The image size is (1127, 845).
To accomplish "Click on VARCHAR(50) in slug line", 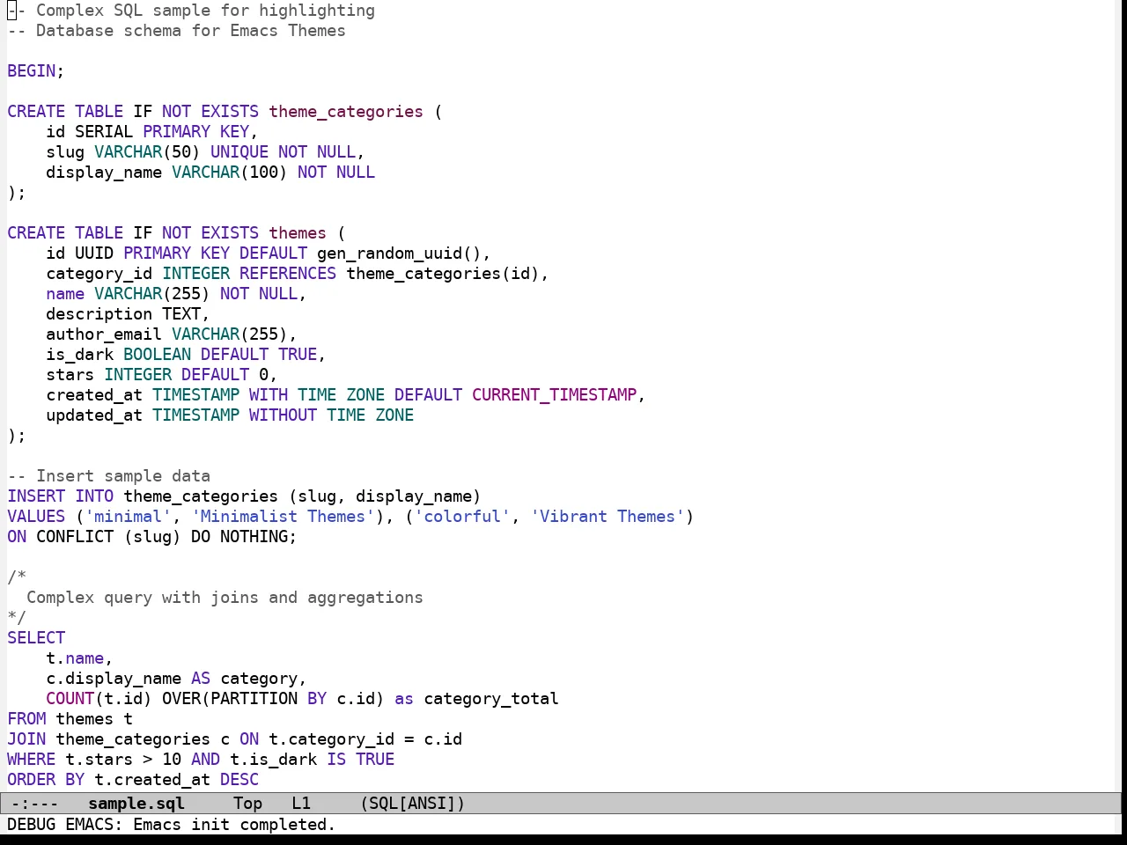I will pos(147,152).
